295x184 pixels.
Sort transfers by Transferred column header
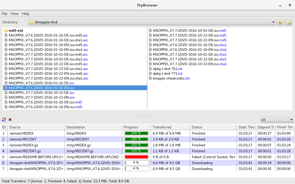pos(170,127)
